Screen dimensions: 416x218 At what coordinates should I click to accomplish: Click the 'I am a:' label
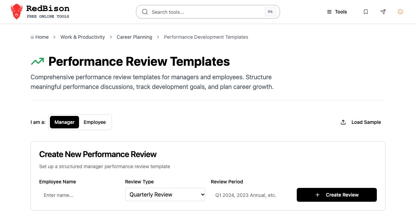pos(38,122)
